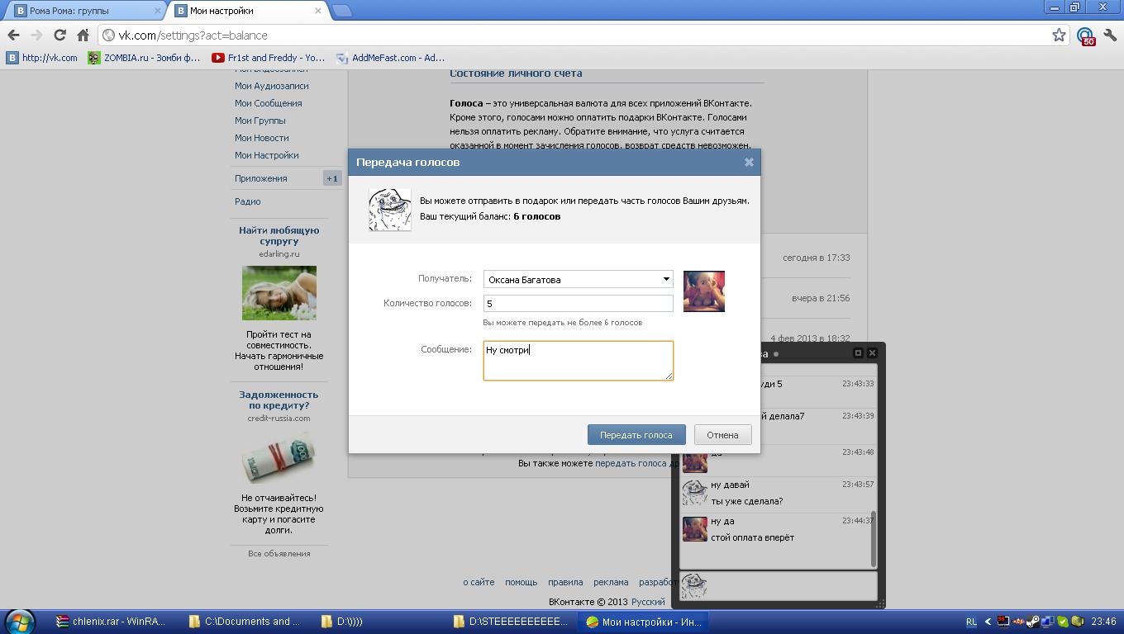Click the sender avatar in the dialog
The image size is (1124, 634).
coord(389,209)
